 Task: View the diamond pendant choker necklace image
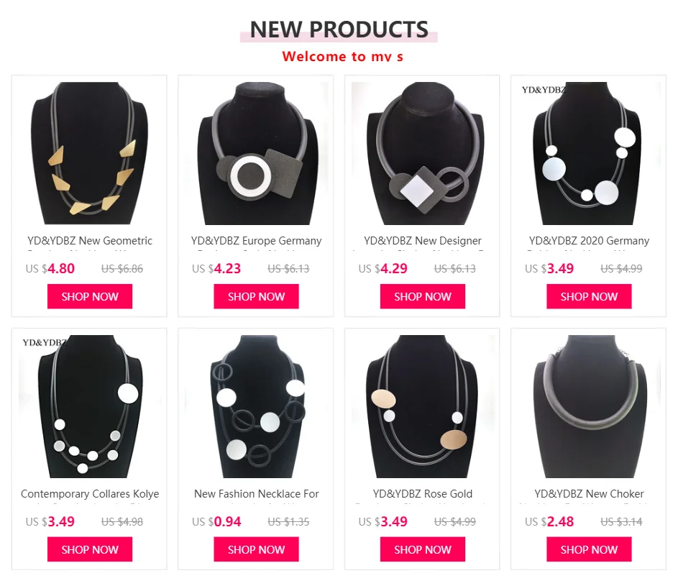coord(423,154)
